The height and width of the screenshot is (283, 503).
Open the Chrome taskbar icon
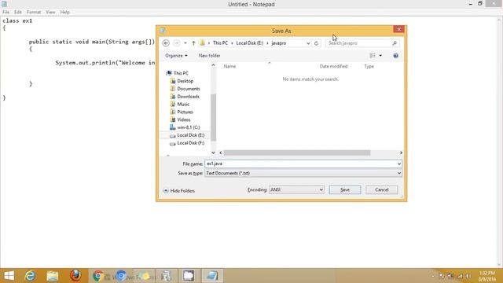(98, 276)
